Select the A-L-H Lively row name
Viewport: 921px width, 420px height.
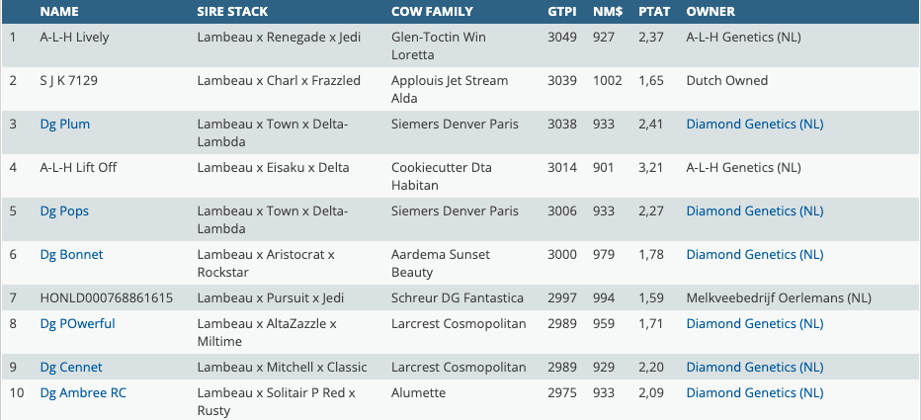[74, 38]
